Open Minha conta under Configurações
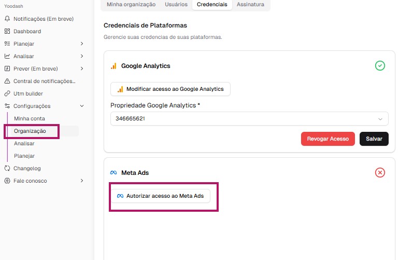The height and width of the screenshot is (260, 399). point(30,118)
